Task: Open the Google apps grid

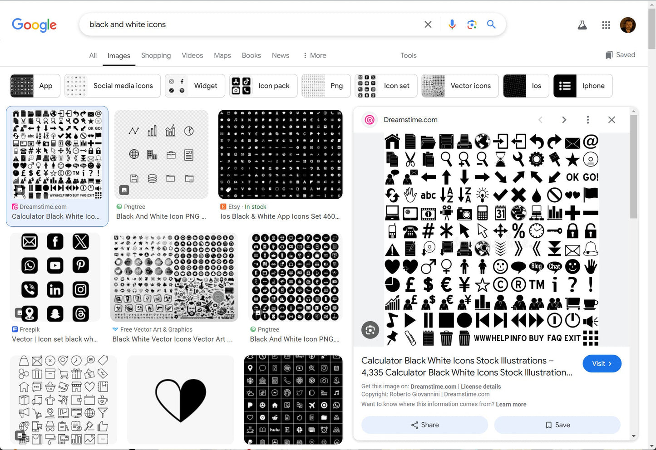Action: click(x=606, y=25)
